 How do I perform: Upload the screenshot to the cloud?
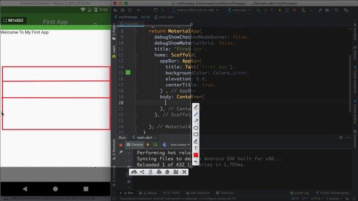[x=134, y=172]
